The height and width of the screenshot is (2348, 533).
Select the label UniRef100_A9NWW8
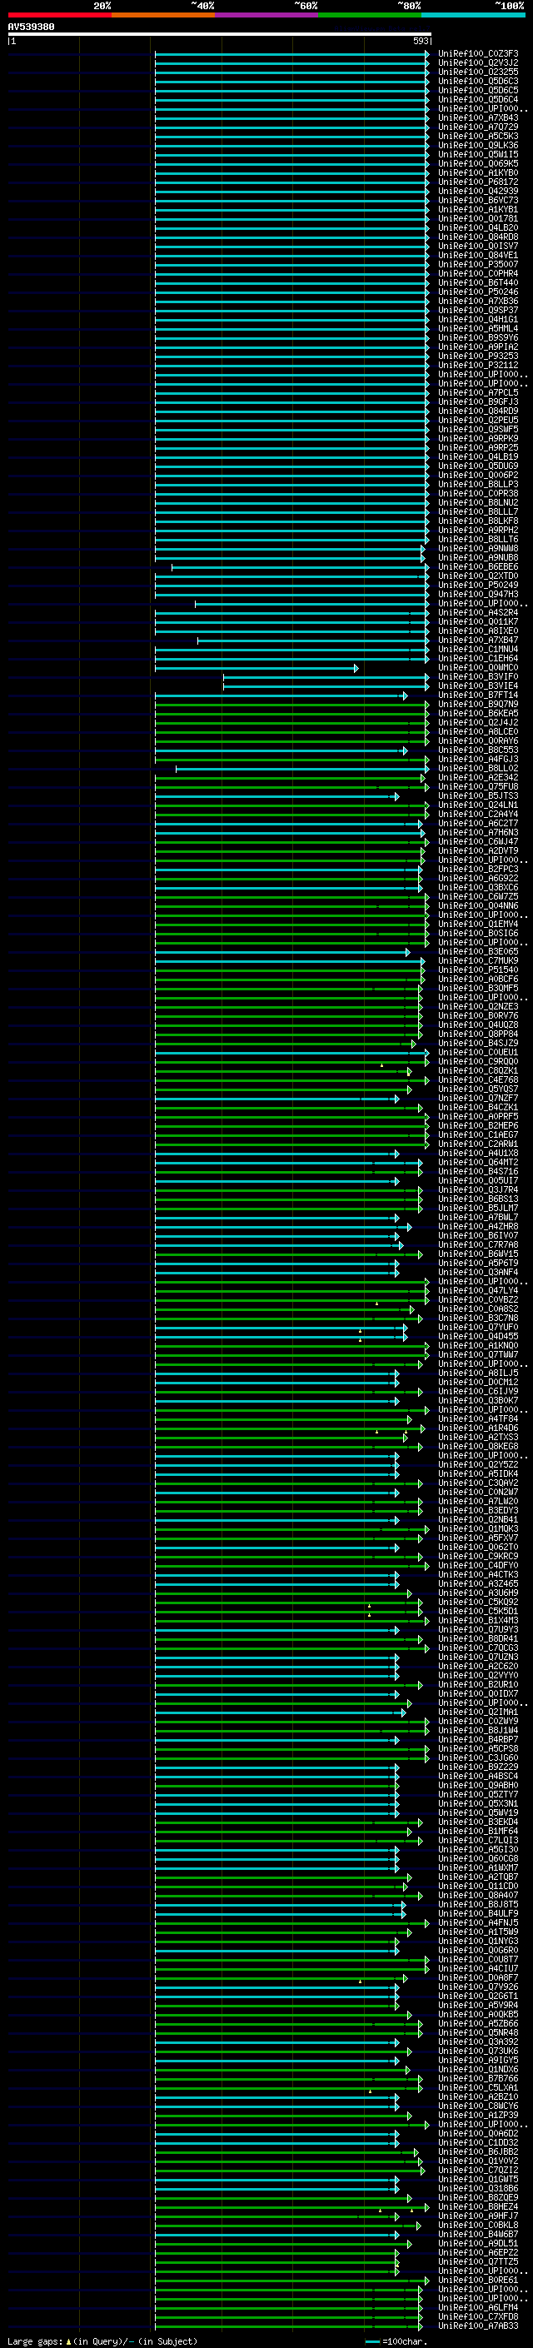coord(478,548)
